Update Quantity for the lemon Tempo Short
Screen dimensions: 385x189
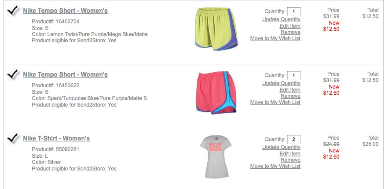tap(282, 19)
